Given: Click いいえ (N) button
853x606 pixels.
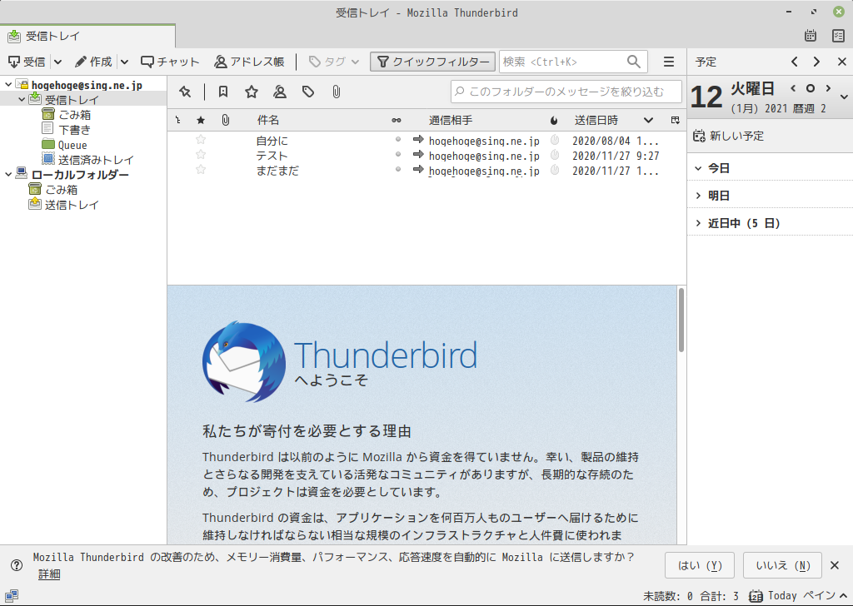Looking at the screenshot, I should [783, 566].
